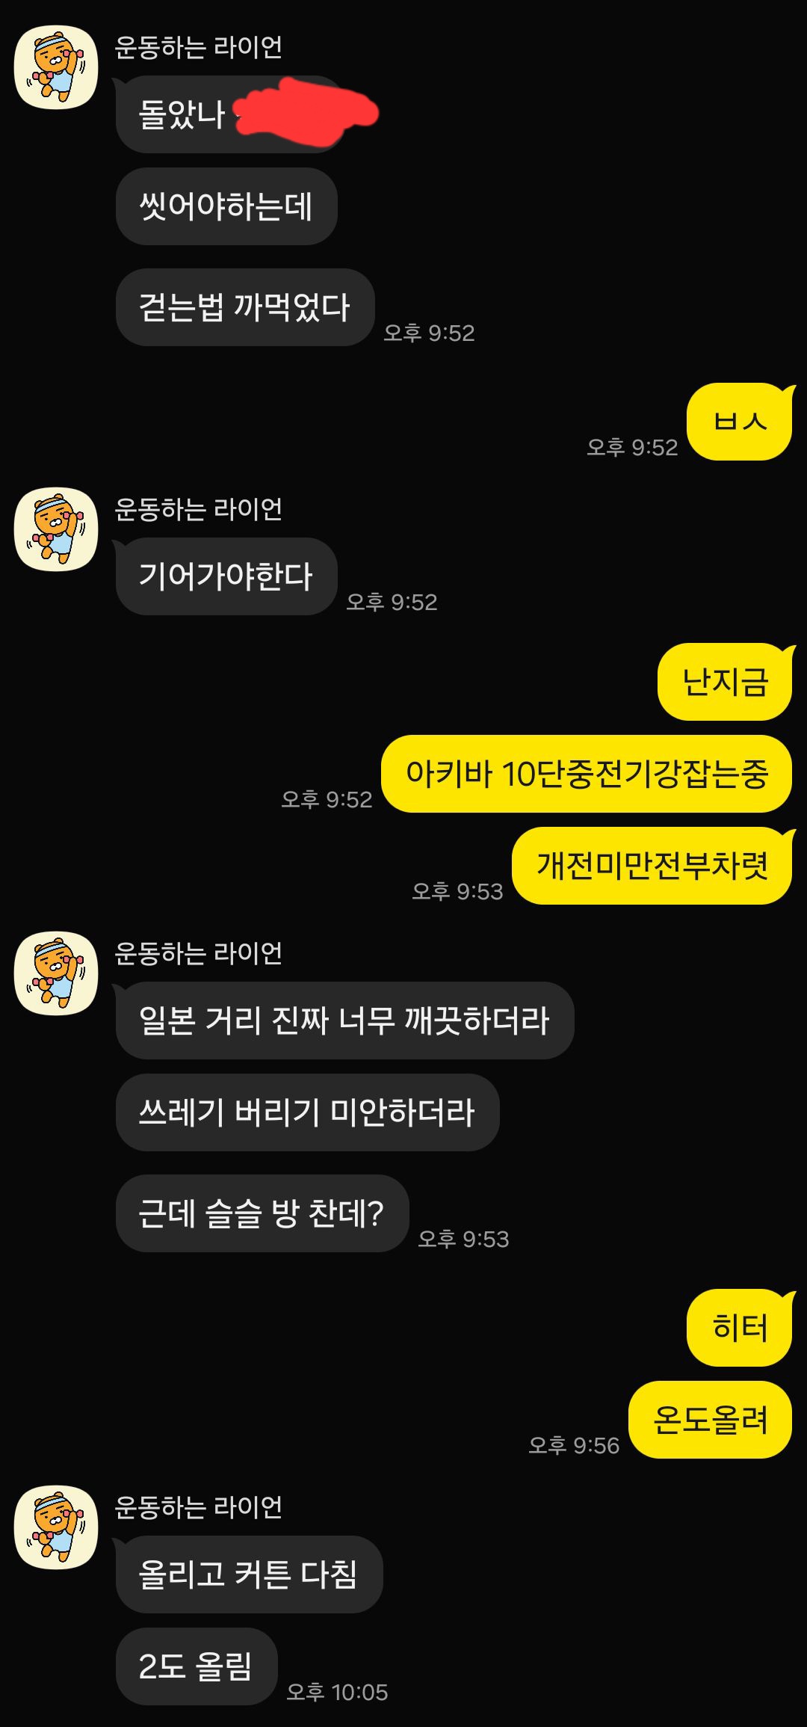Tap the avatar beside 기어가야한다 message
Screen dimensions: 807x1727
[56, 529]
